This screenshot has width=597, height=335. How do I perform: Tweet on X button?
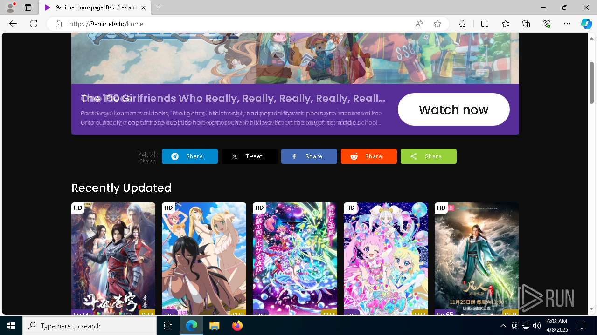point(250,156)
